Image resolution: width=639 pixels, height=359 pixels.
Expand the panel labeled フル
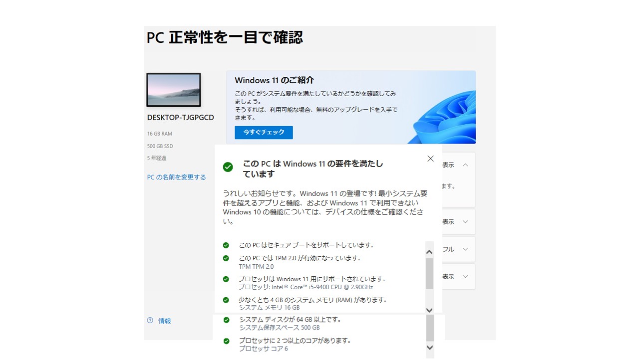point(465,249)
